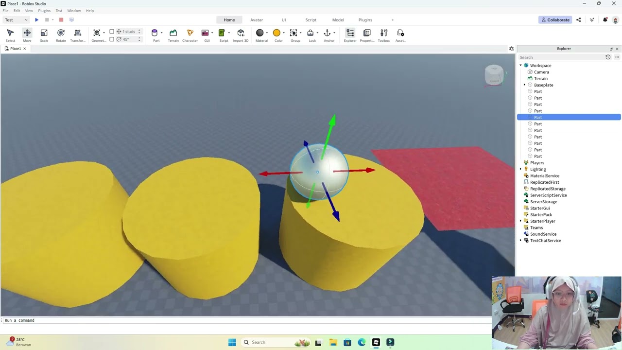Screen dimensions: 622x350
Task: Open the Assistant sparkle icon
Action: pos(592,20)
